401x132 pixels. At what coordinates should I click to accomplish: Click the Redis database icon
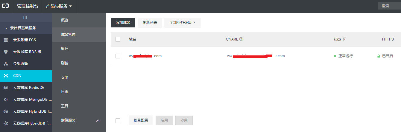[6, 88]
